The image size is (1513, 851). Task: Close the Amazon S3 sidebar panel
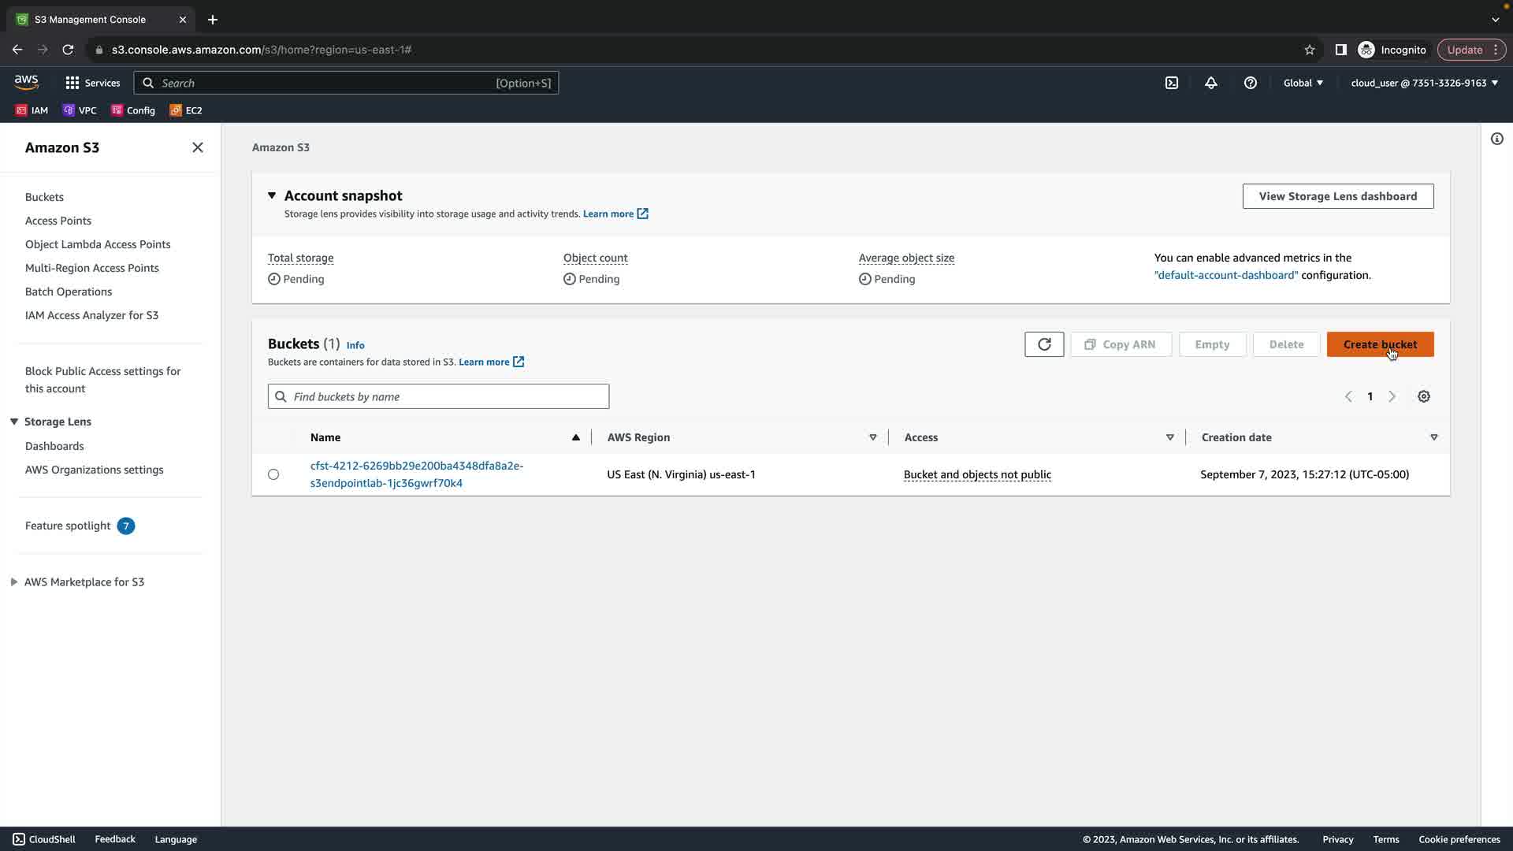point(198,147)
